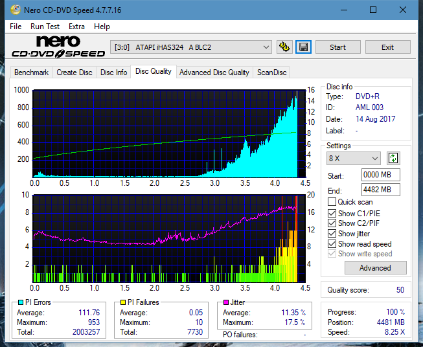423x347 pixels.
Task: Open the Extra menu
Action: [76, 27]
